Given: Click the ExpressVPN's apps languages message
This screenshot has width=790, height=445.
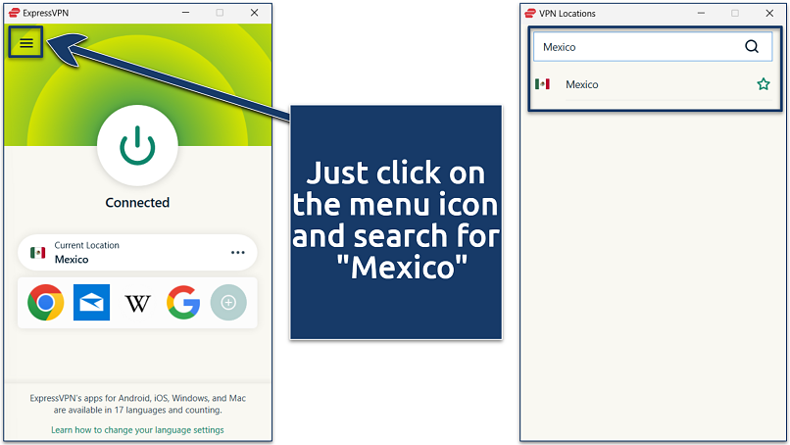Looking at the screenshot, I should [x=137, y=404].
